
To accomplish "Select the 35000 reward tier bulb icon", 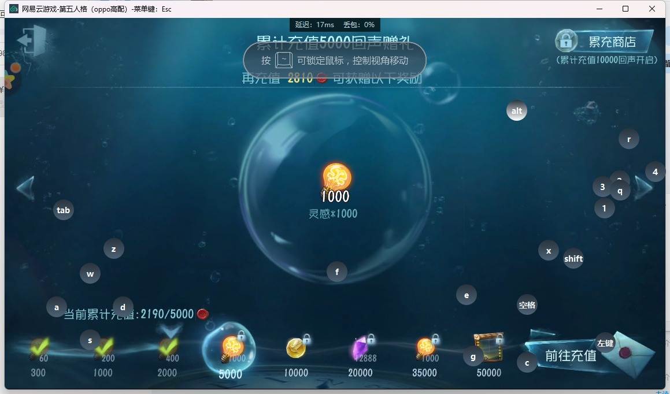I will 426,348.
